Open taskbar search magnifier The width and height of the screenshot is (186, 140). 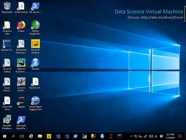pyautogui.click(x=13, y=136)
